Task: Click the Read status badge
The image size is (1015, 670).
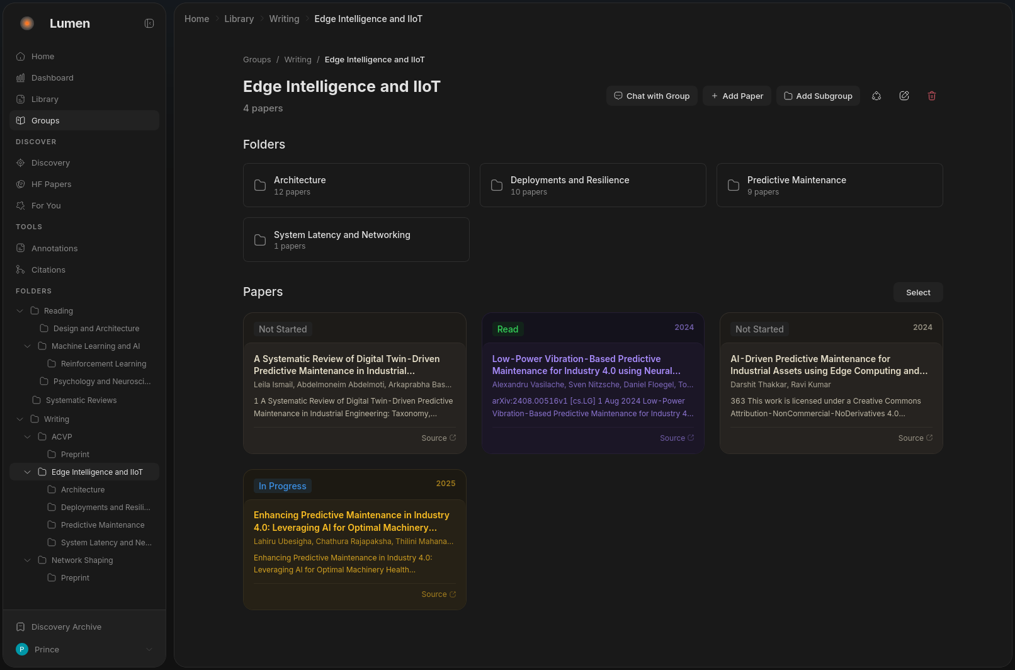Action: click(507, 329)
